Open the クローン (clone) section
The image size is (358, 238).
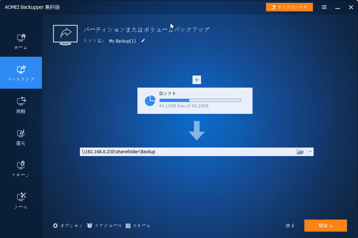pos(21,169)
